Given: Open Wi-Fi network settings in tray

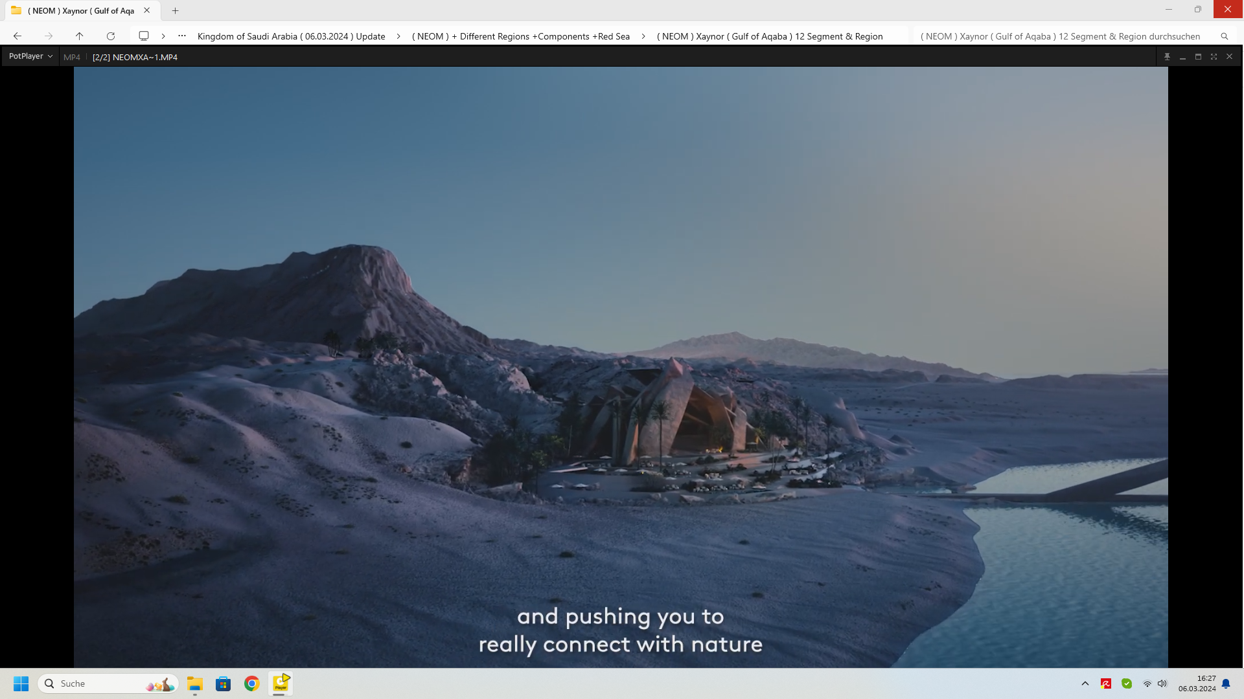Looking at the screenshot, I should 1147,683.
